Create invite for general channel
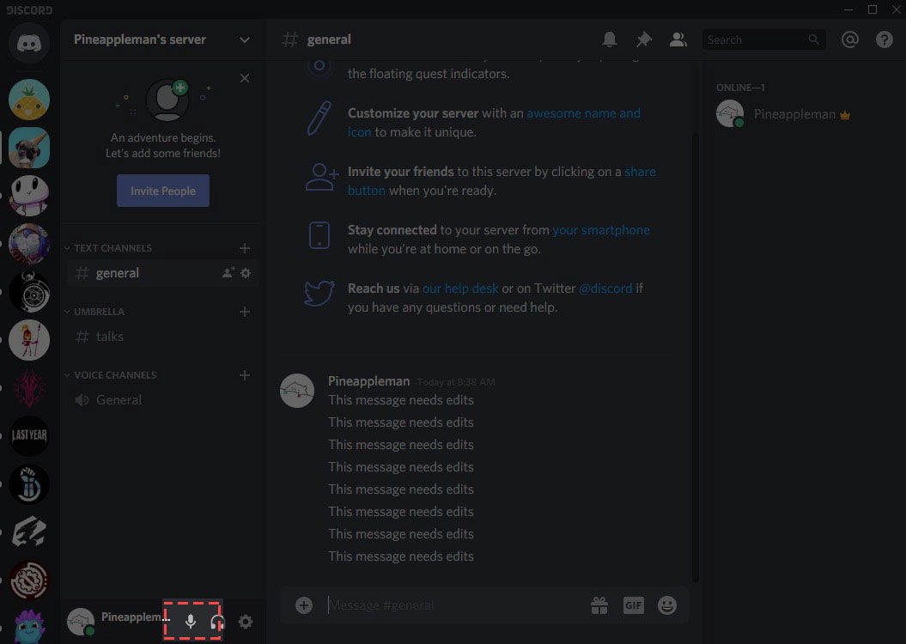906x644 pixels. point(228,272)
